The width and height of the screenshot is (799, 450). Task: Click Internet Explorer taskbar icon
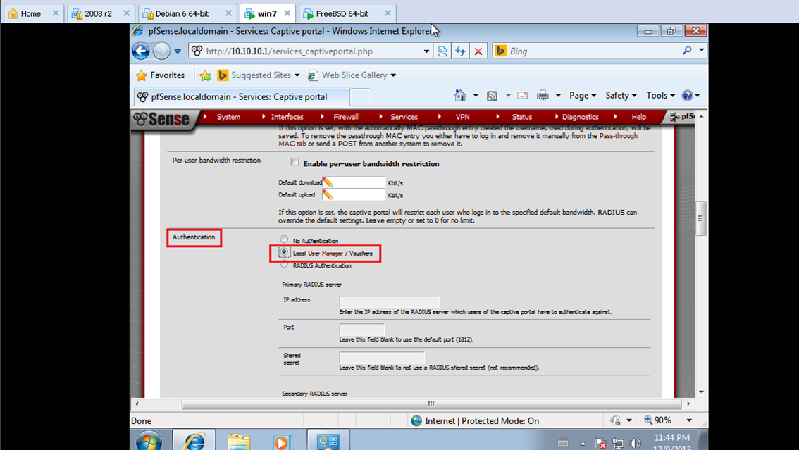click(194, 441)
